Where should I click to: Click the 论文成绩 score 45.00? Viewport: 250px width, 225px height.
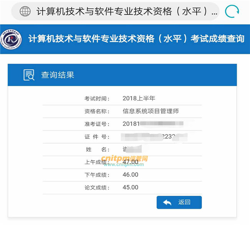130,187
